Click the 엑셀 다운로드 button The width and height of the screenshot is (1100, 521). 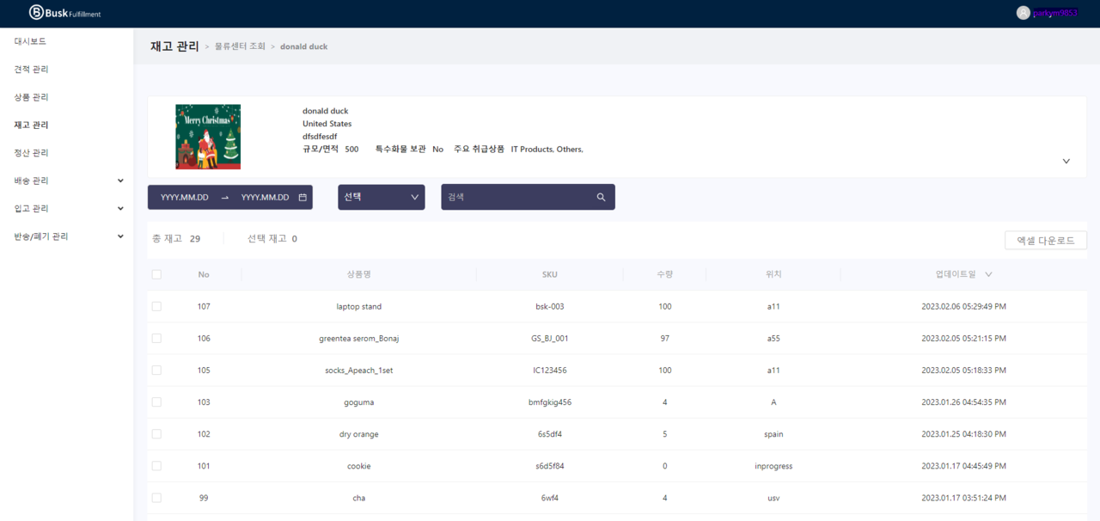[1045, 241]
